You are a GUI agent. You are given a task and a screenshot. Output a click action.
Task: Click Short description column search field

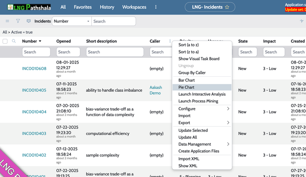pyautogui.click(x=115, y=52)
